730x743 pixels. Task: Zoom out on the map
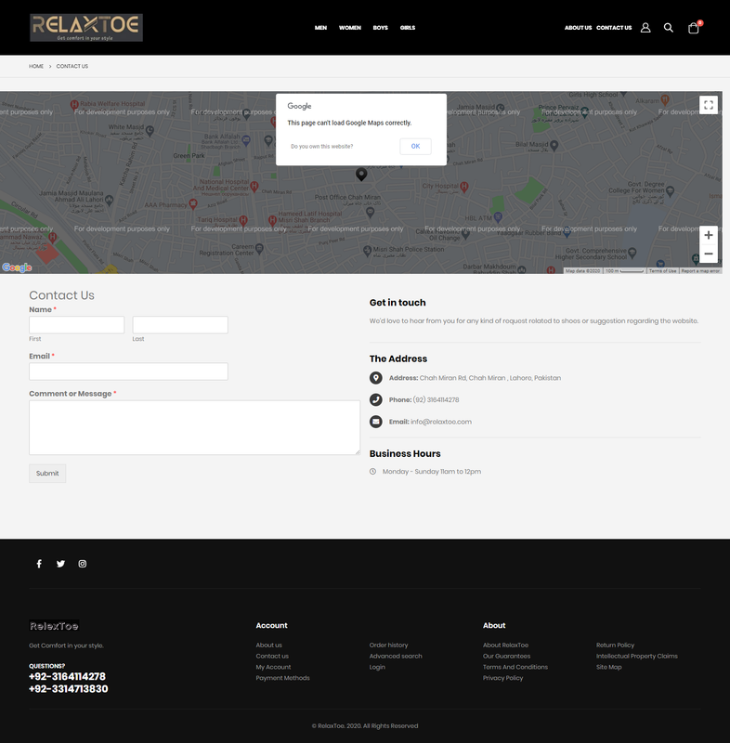click(709, 254)
